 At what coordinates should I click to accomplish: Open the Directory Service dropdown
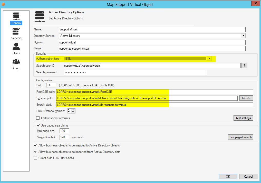(243, 36)
